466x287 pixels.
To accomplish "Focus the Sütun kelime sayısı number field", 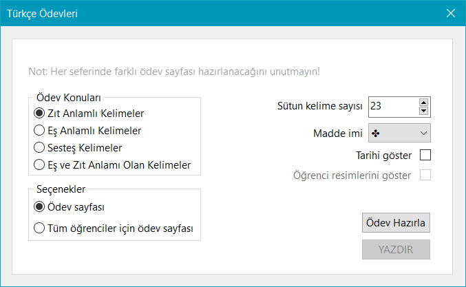I will [x=394, y=107].
